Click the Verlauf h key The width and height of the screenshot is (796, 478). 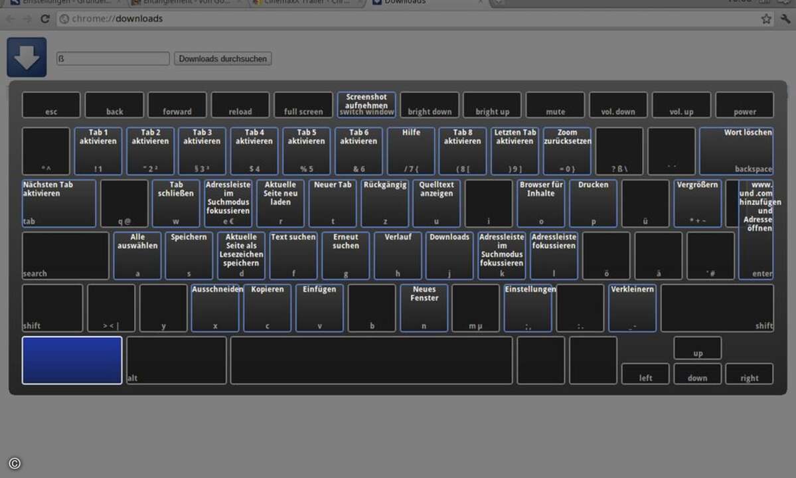398,256
